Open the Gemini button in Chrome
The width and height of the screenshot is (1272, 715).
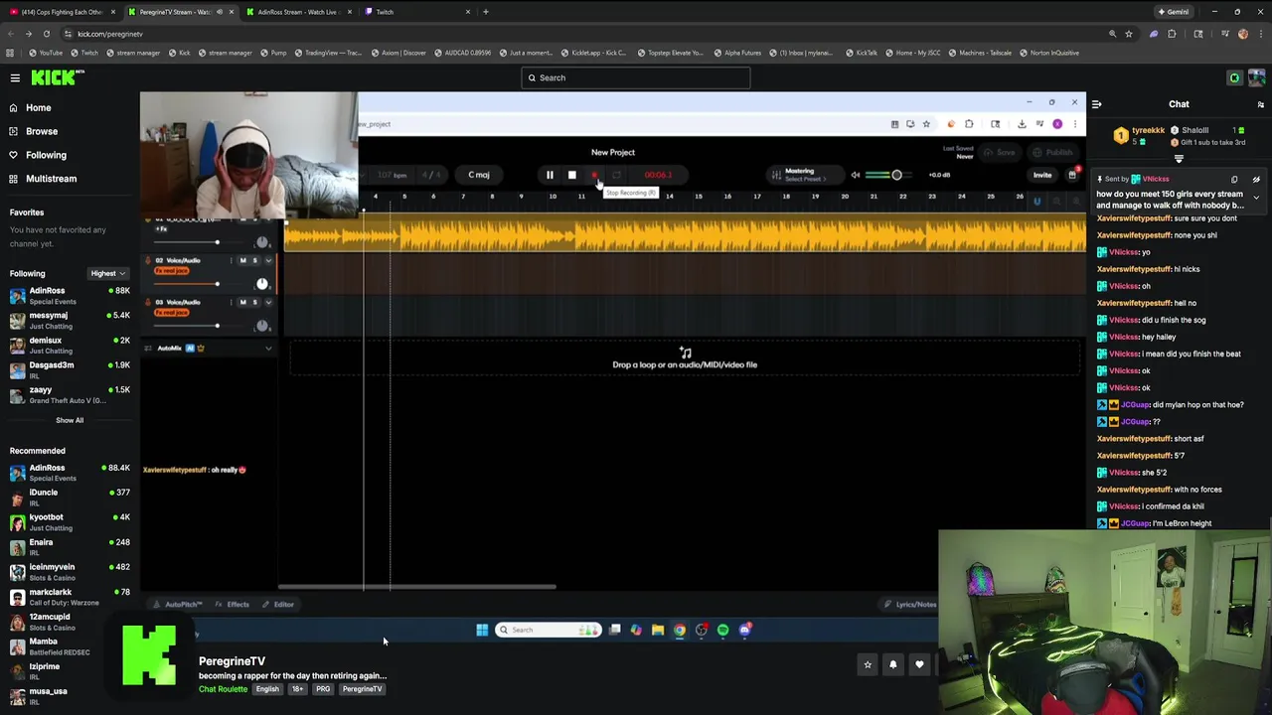point(1173,12)
